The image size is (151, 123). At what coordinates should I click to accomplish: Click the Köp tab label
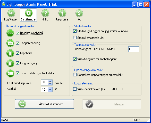click(x=79, y=19)
